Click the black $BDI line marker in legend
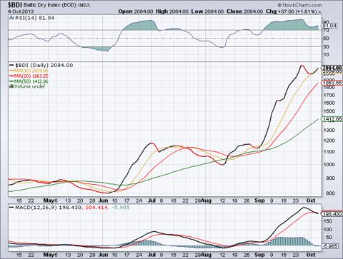 click(x=11, y=66)
